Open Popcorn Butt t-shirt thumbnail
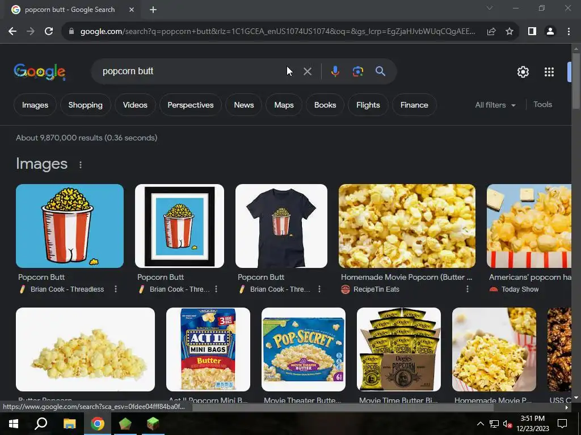This screenshot has width=581, height=435. tap(281, 226)
